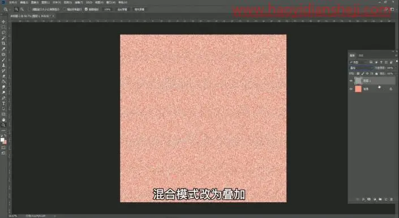This screenshot has width=399, height=218.
Task: Select the Gradient tool
Action: coord(3,82)
